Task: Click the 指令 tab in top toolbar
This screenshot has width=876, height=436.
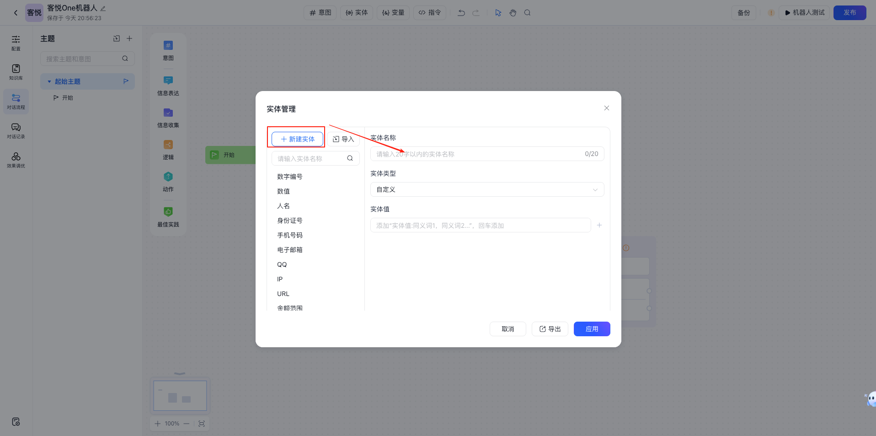Action: [x=430, y=13]
